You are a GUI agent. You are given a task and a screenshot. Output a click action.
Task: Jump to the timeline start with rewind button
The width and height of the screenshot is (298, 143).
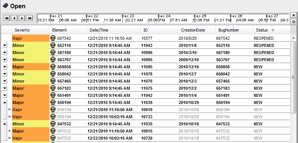[x=7, y=18]
